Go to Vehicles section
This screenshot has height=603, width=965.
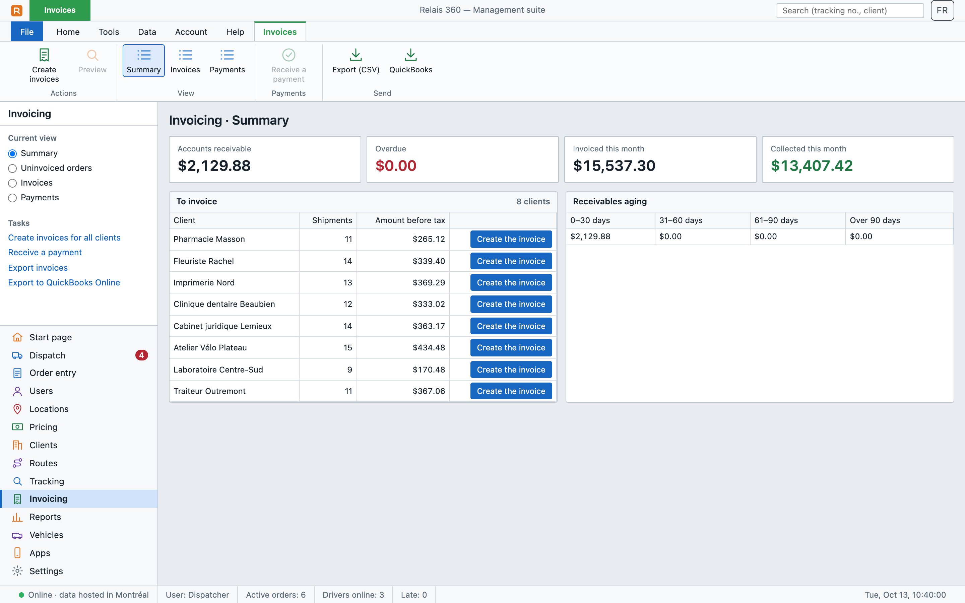tap(79, 535)
